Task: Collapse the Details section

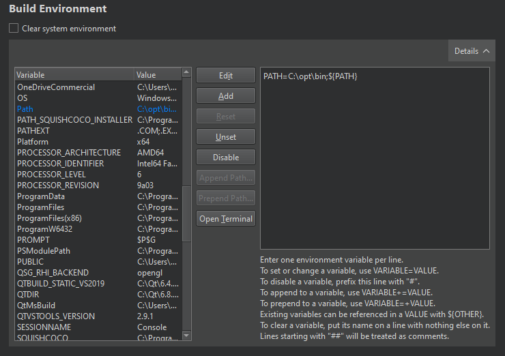Action: click(x=472, y=51)
